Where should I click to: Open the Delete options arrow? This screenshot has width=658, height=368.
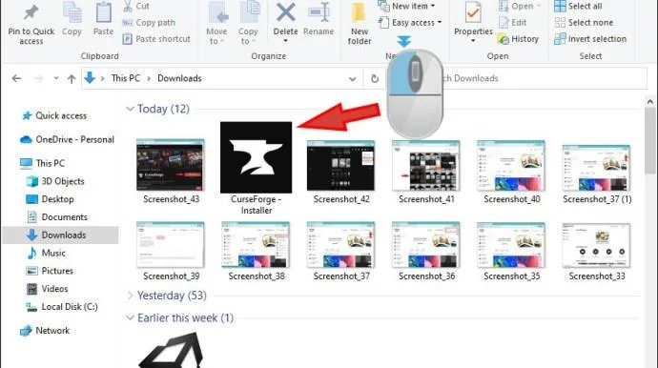click(285, 41)
